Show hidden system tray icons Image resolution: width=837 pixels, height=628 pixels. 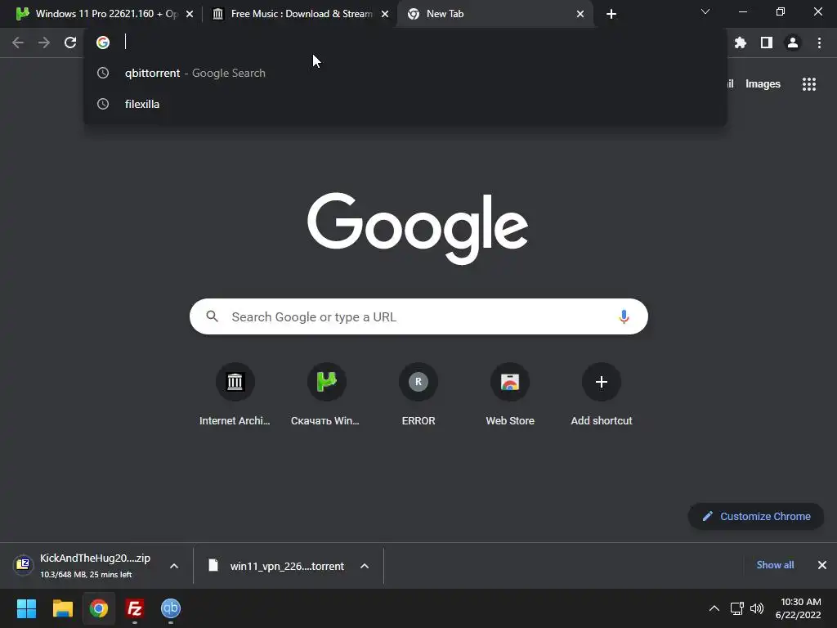pos(714,608)
